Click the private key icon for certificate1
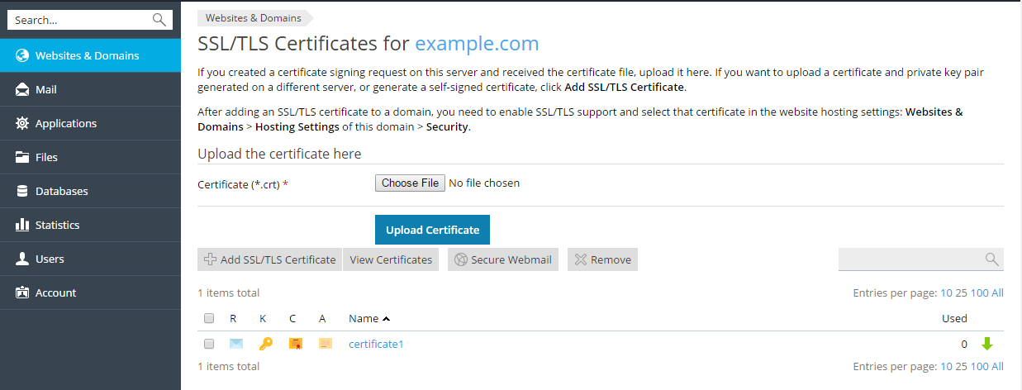Screen dimensions: 1022x390 [x=265, y=344]
